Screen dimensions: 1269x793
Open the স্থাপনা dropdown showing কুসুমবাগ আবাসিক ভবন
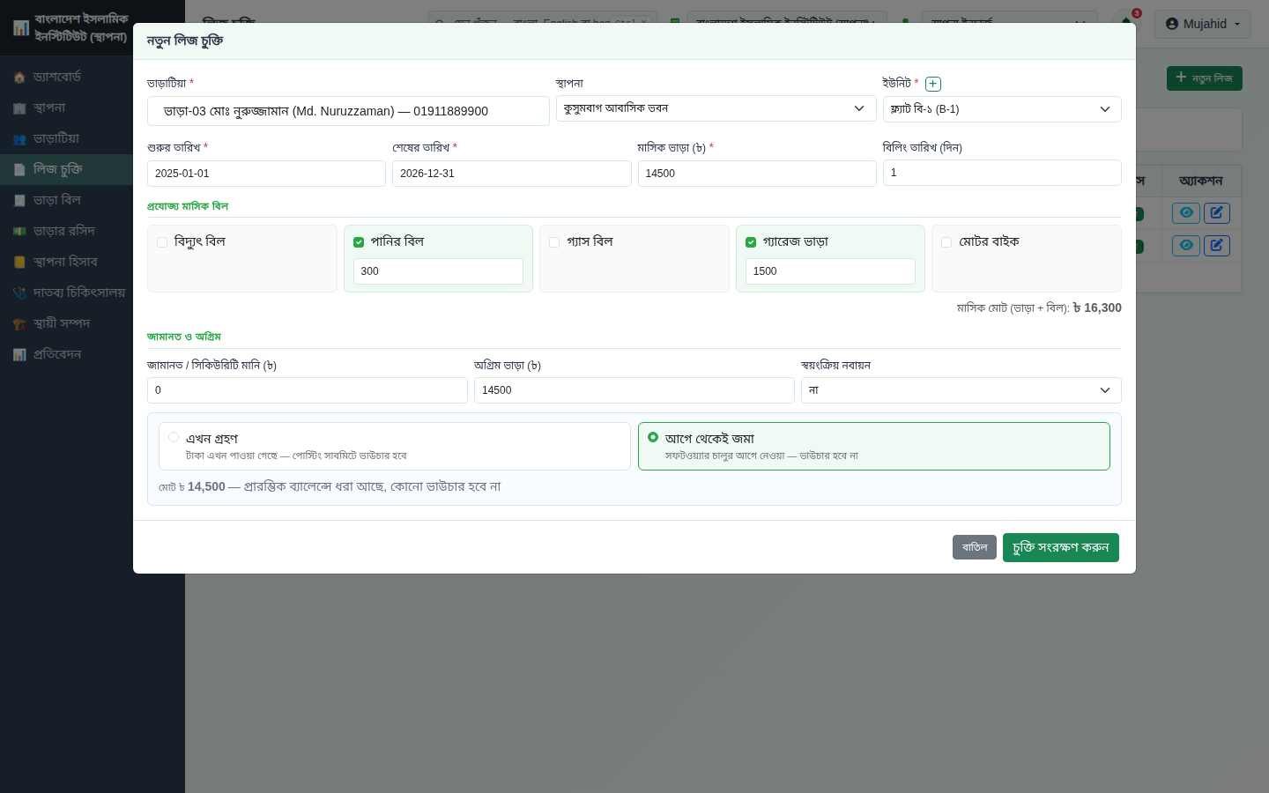pyautogui.click(x=716, y=108)
